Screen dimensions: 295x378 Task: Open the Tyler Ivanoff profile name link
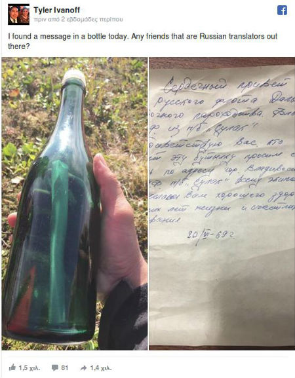56,10
